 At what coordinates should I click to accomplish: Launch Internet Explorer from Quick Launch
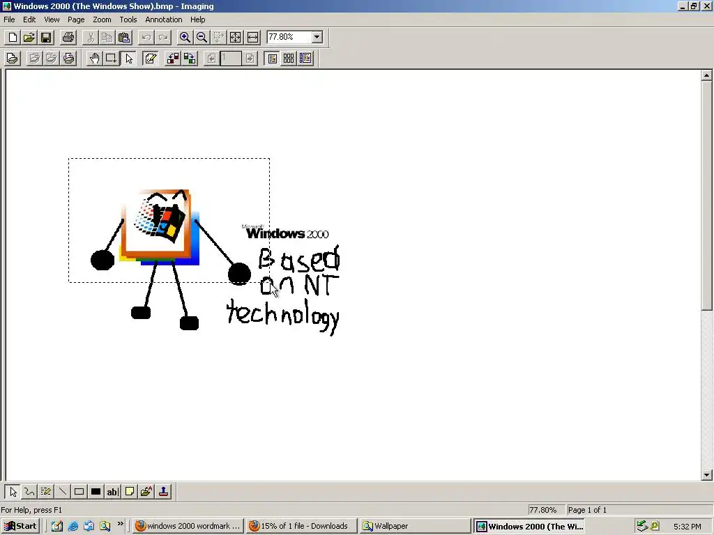(73, 527)
